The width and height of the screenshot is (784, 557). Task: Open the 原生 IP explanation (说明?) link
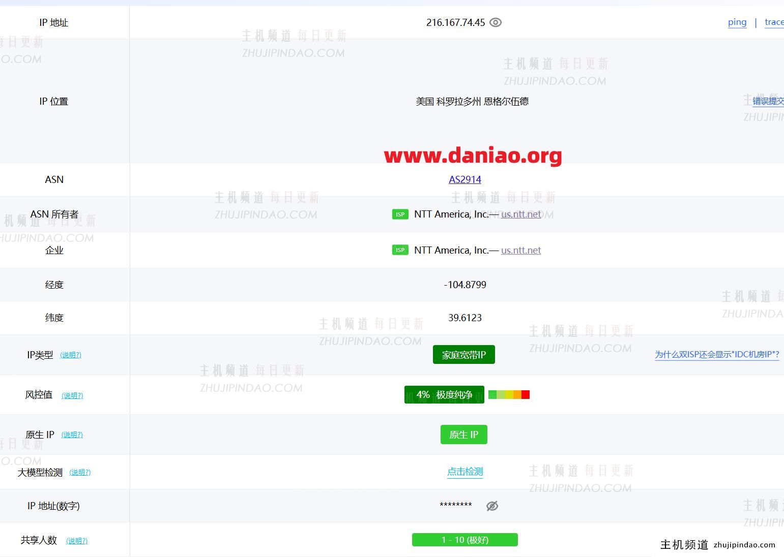point(72,435)
